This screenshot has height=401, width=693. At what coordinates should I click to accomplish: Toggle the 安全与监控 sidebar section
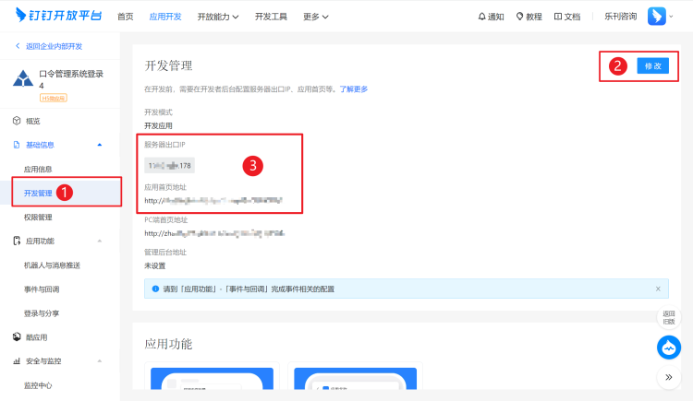pyautogui.click(x=100, y=361)
